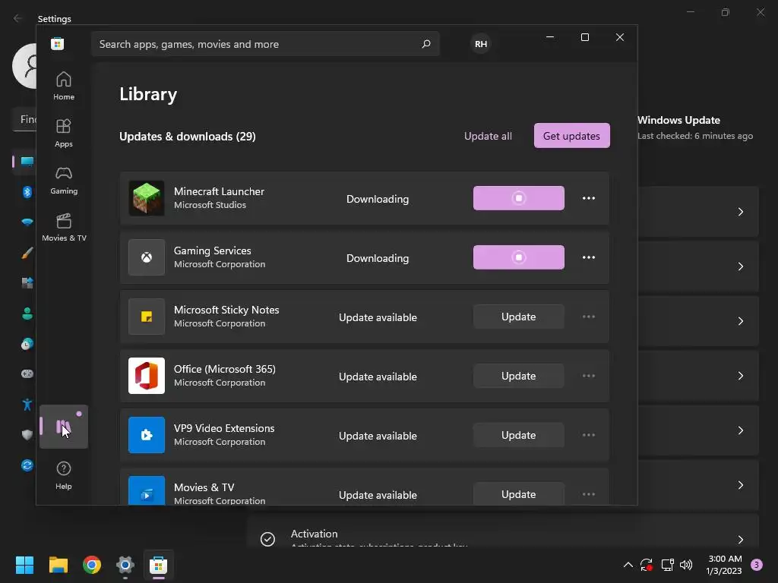Viewport: 778px width, 583px height.
Task: Select VP9 Video Extensions title text
Action: (x=224, y=428)
